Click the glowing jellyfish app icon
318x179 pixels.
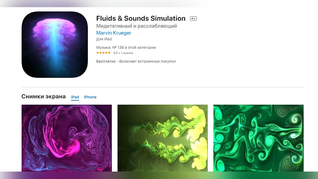point(55,45)
